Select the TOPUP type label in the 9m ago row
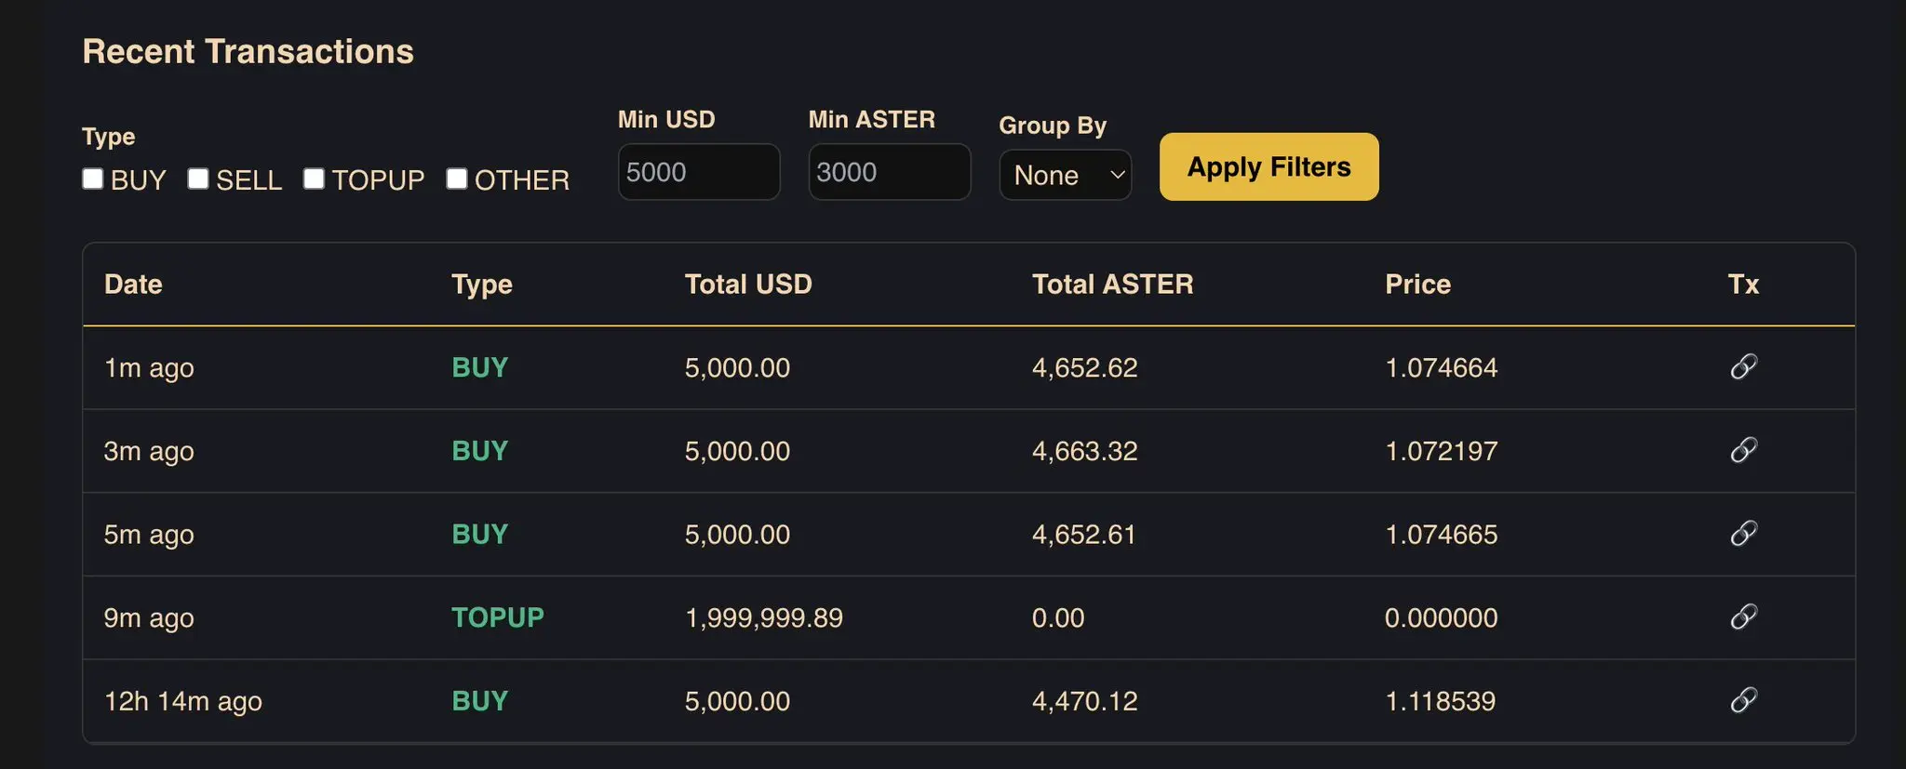 coord(498,617)
